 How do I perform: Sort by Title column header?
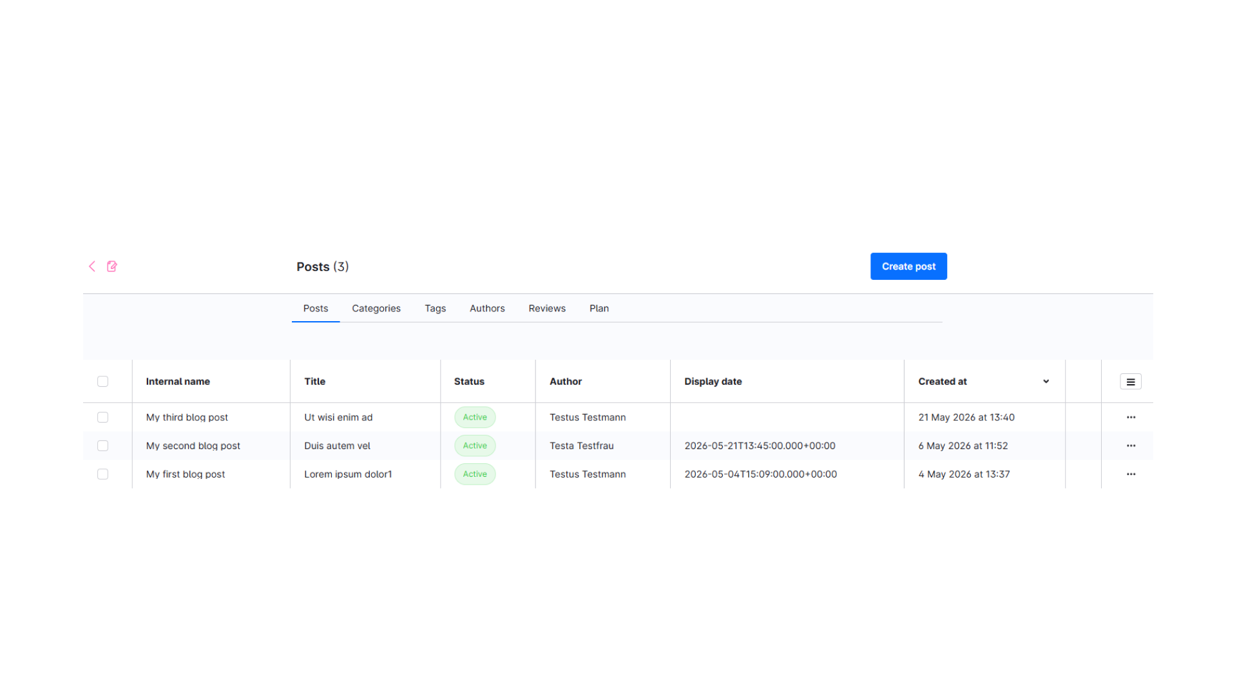click(x=315, y=382)
